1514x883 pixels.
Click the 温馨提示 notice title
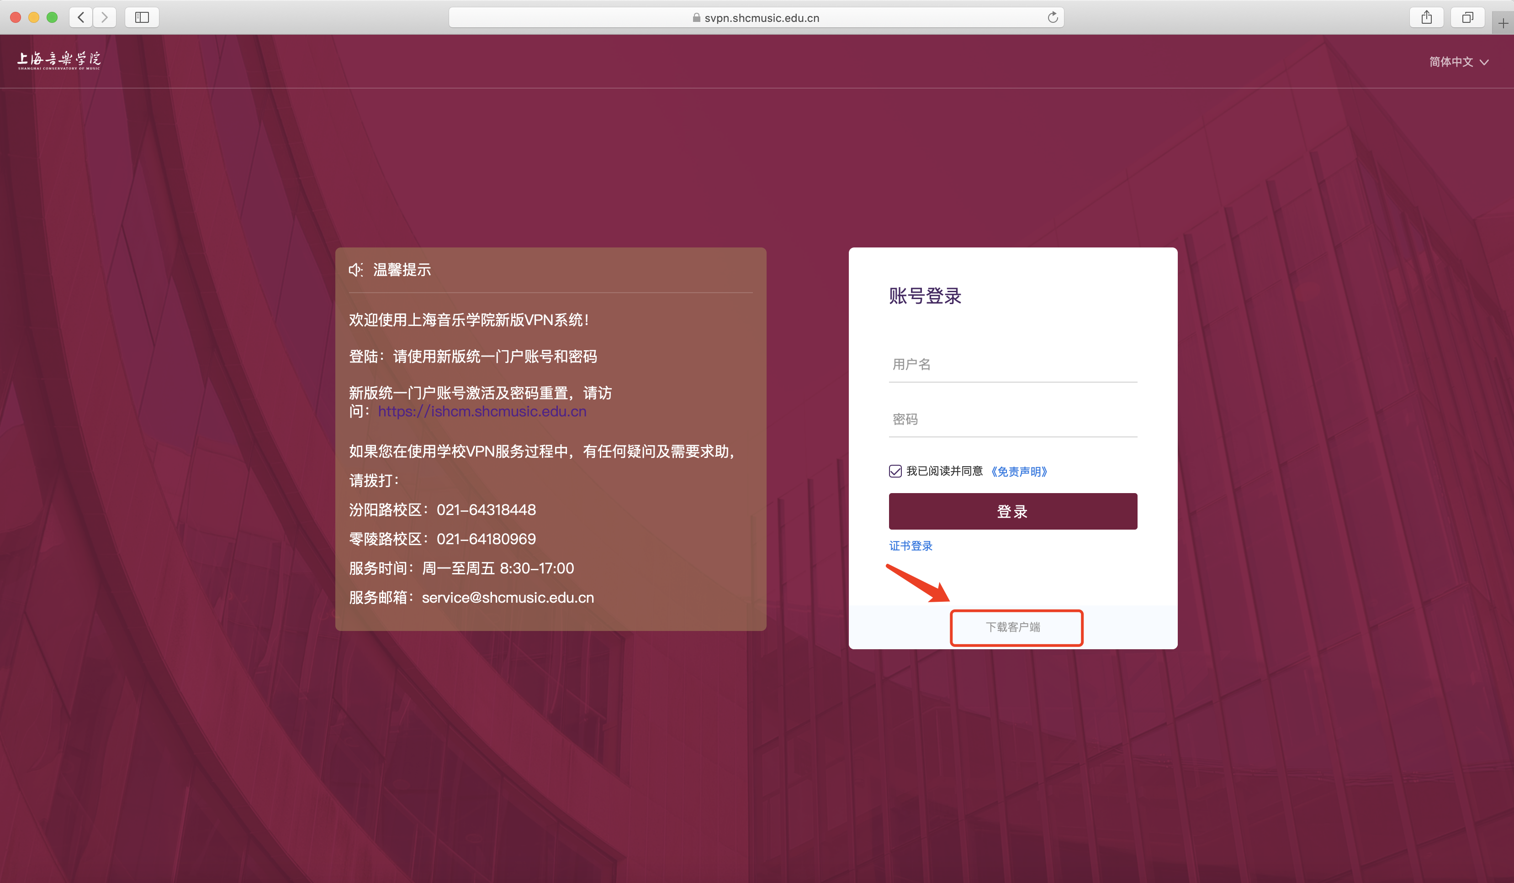(402, 269)
